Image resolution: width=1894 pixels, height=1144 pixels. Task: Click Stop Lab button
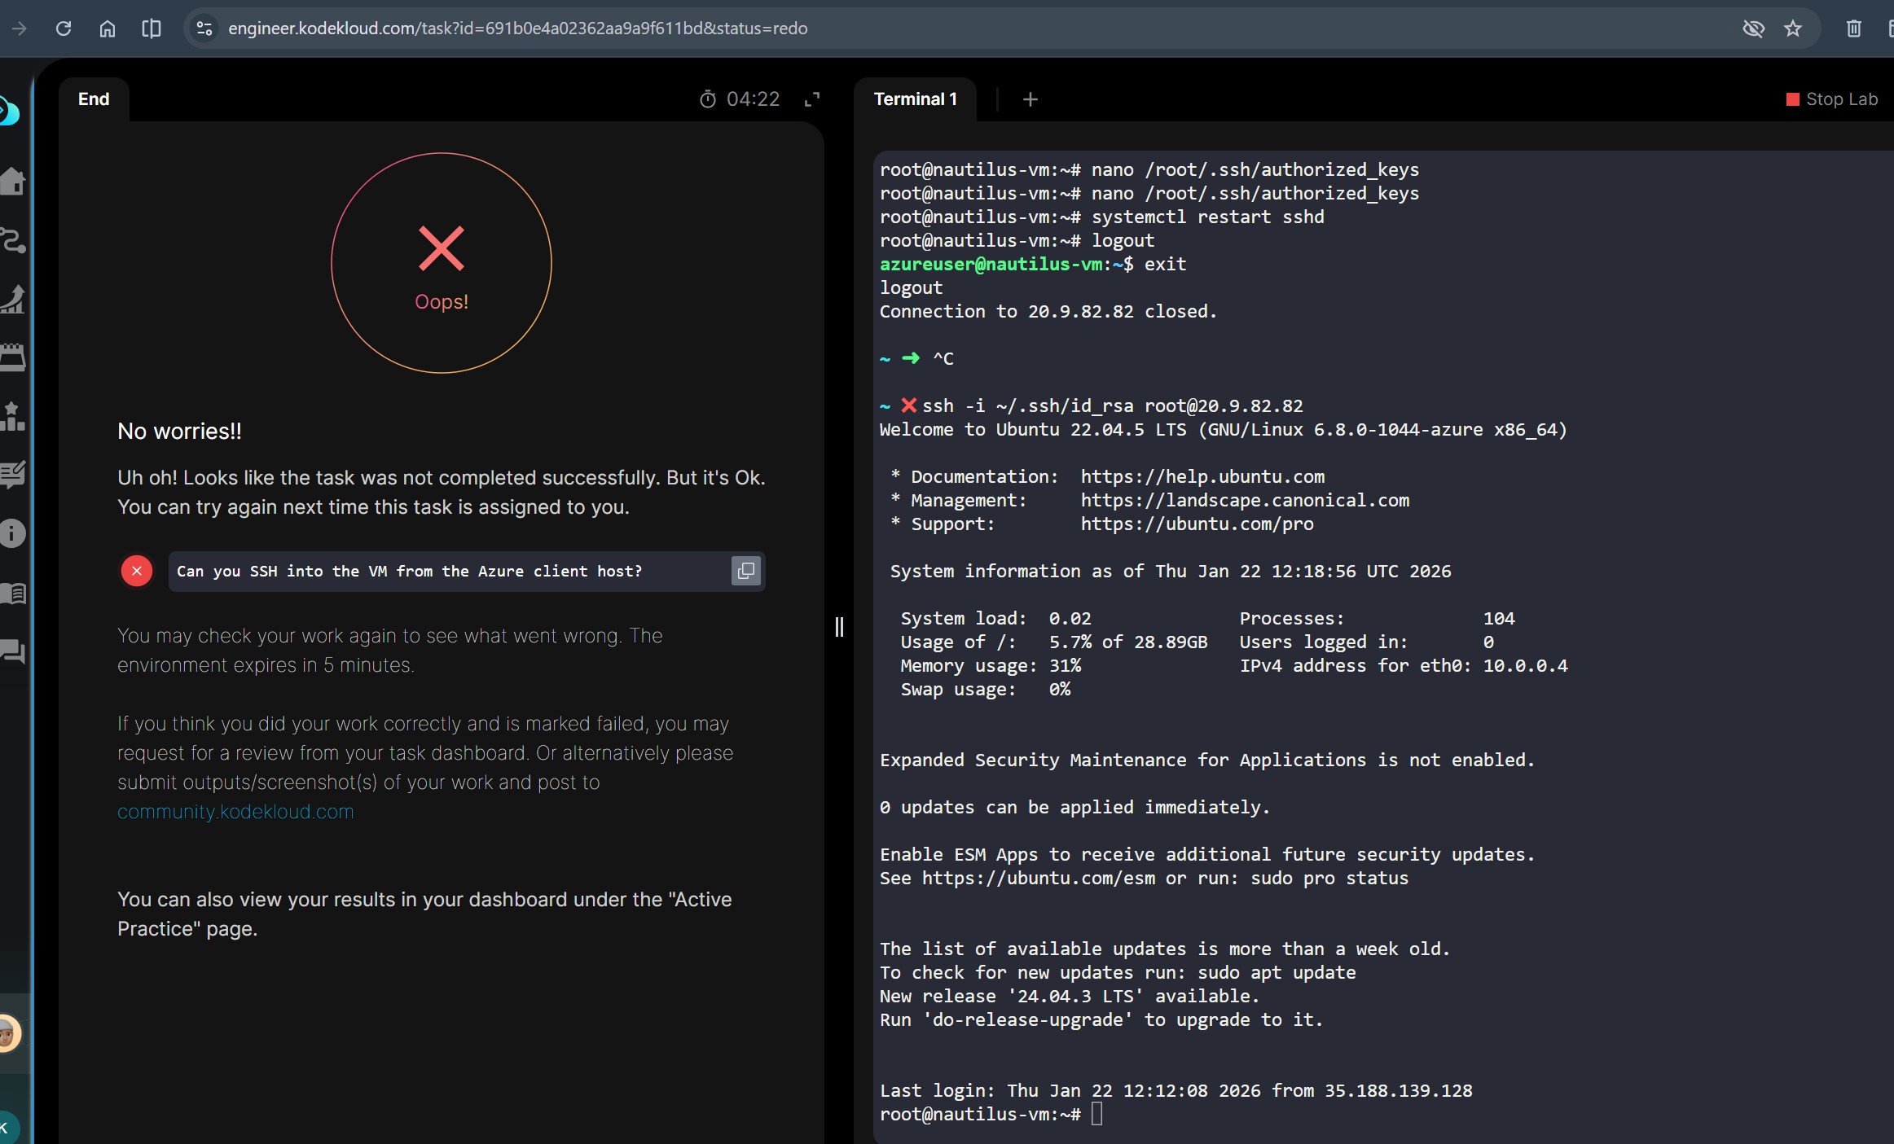1831,99
